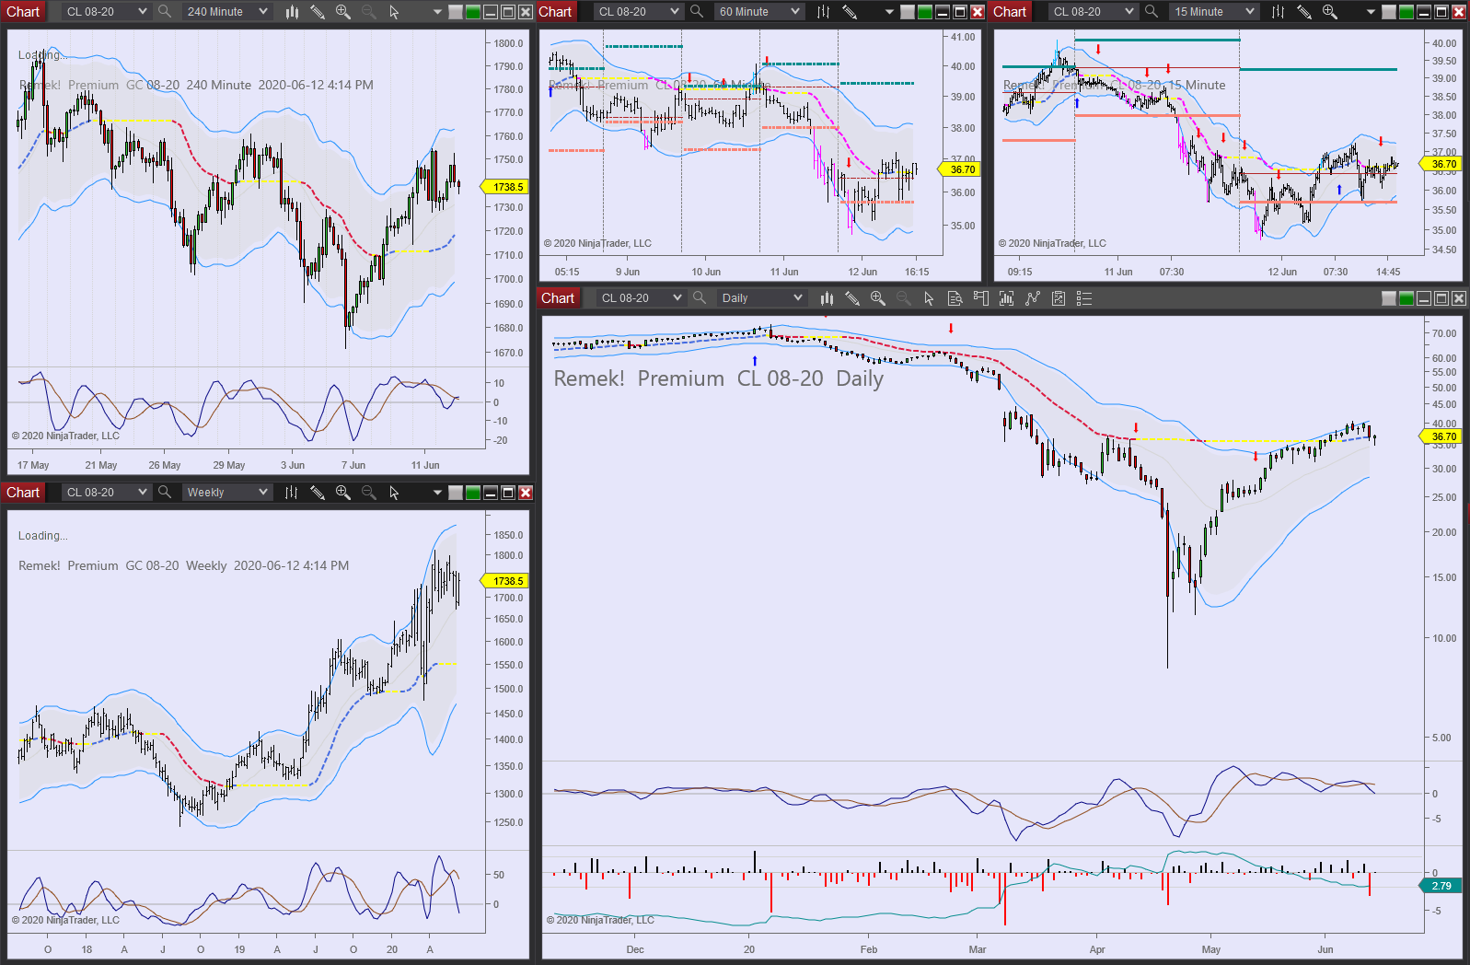
Task: Open the 15 Minute interval dropdown
Action: (x=1213, y=12)
